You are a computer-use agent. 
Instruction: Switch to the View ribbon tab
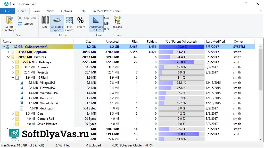(x=50, y=11)
